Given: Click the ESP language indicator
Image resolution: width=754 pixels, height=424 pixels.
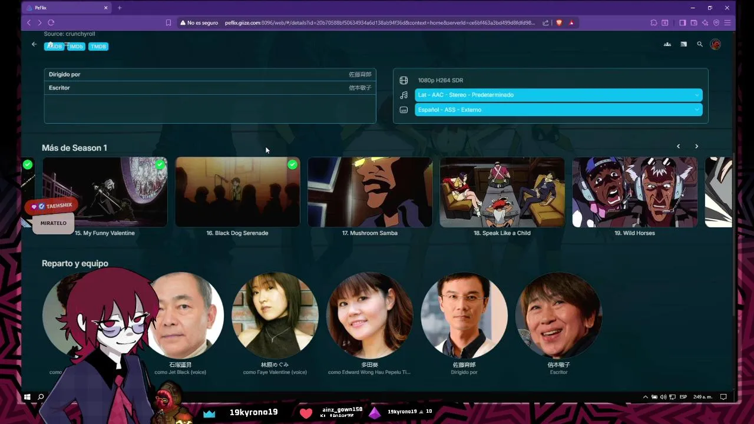Looking at the screenshot, I should point(683,397).
